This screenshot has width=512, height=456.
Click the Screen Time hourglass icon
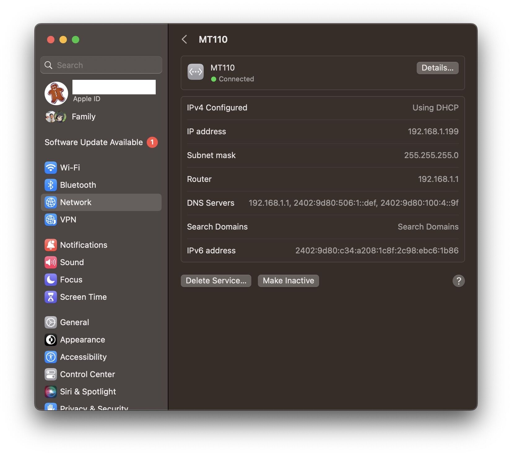[x=51, y=297]
